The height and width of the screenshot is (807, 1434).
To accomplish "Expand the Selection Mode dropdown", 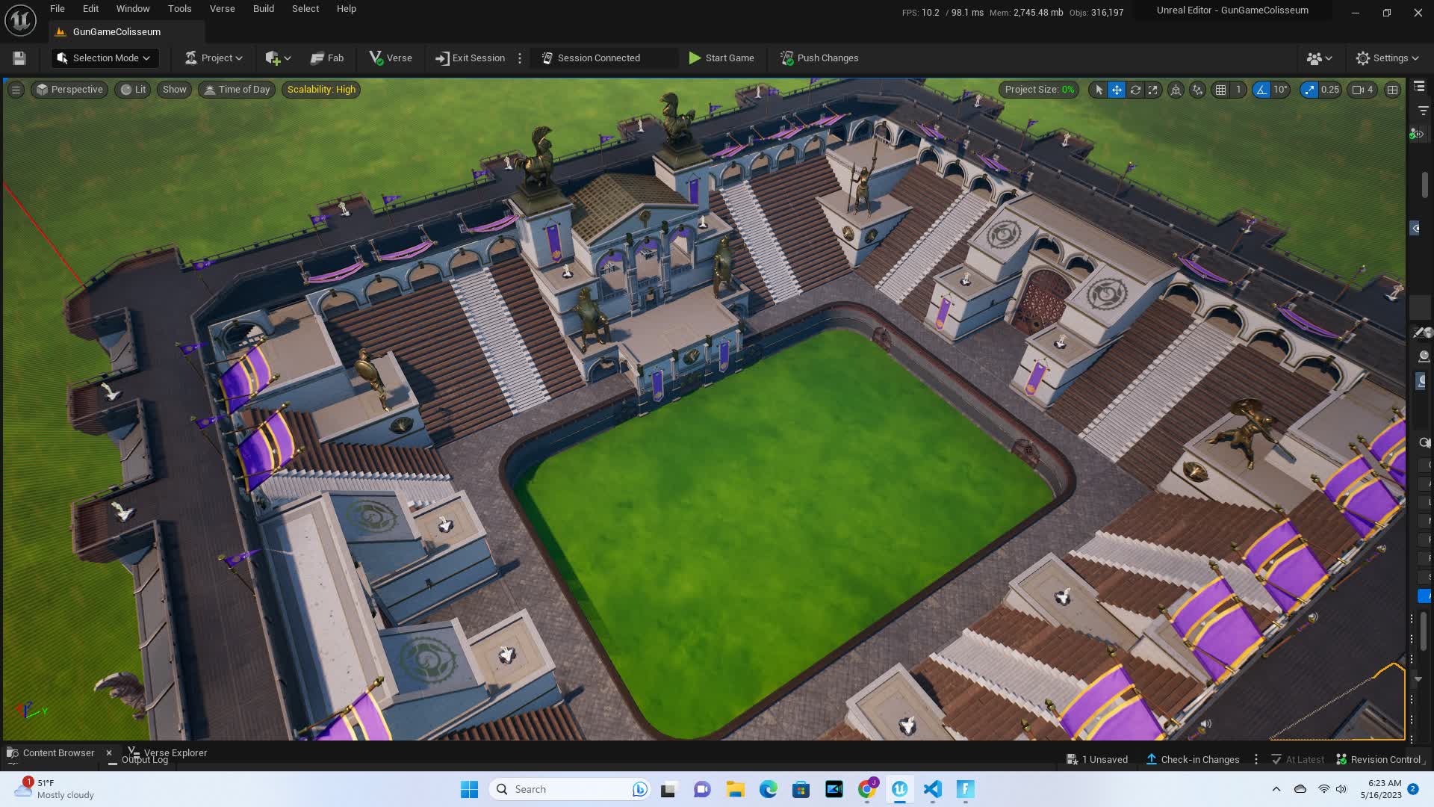I will pyautogui.click(x=104, y=58).
